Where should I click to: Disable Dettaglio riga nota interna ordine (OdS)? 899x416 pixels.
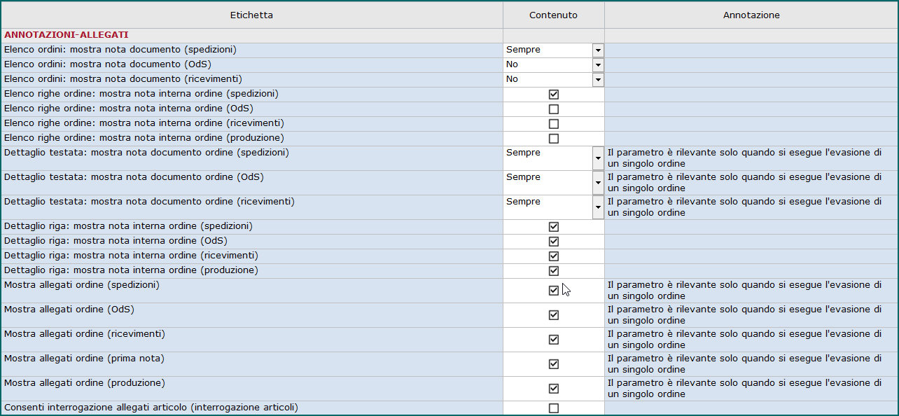click(554, 242)
